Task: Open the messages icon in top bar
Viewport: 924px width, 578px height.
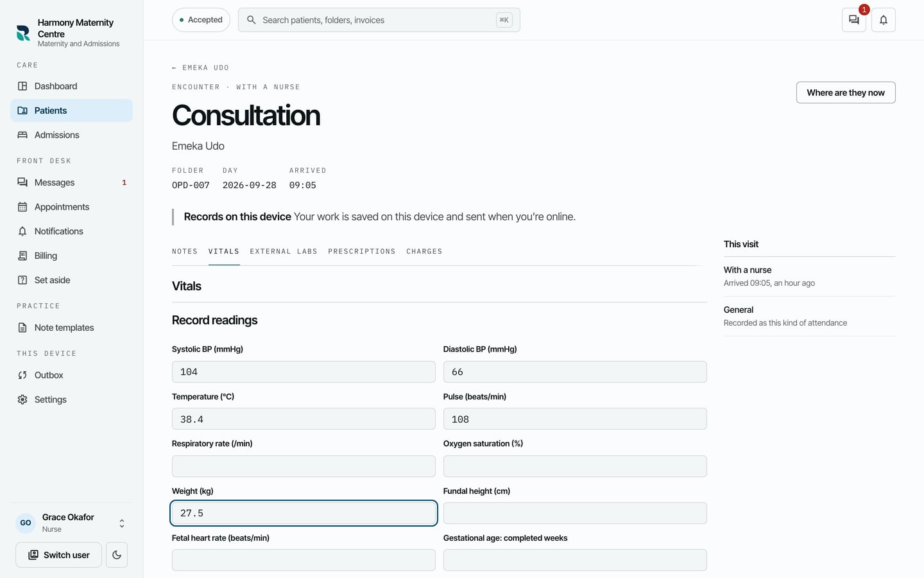Action: pos(853,20)
